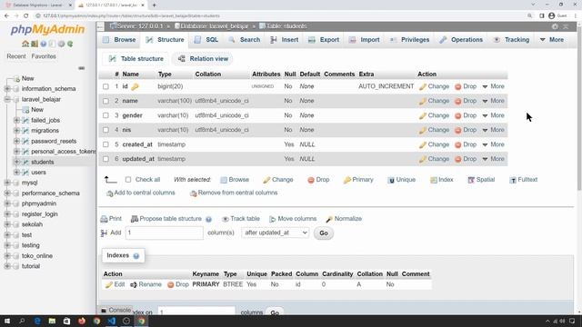The height and width of the screenshot is (327, 582).
Task: Click Primary in With selected actions
Action: coord(358,180)
